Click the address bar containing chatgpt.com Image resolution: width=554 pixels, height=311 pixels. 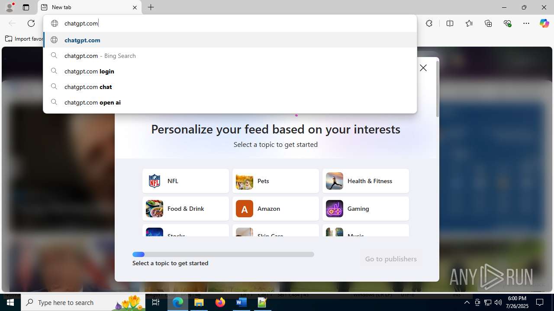click(230, 23)
